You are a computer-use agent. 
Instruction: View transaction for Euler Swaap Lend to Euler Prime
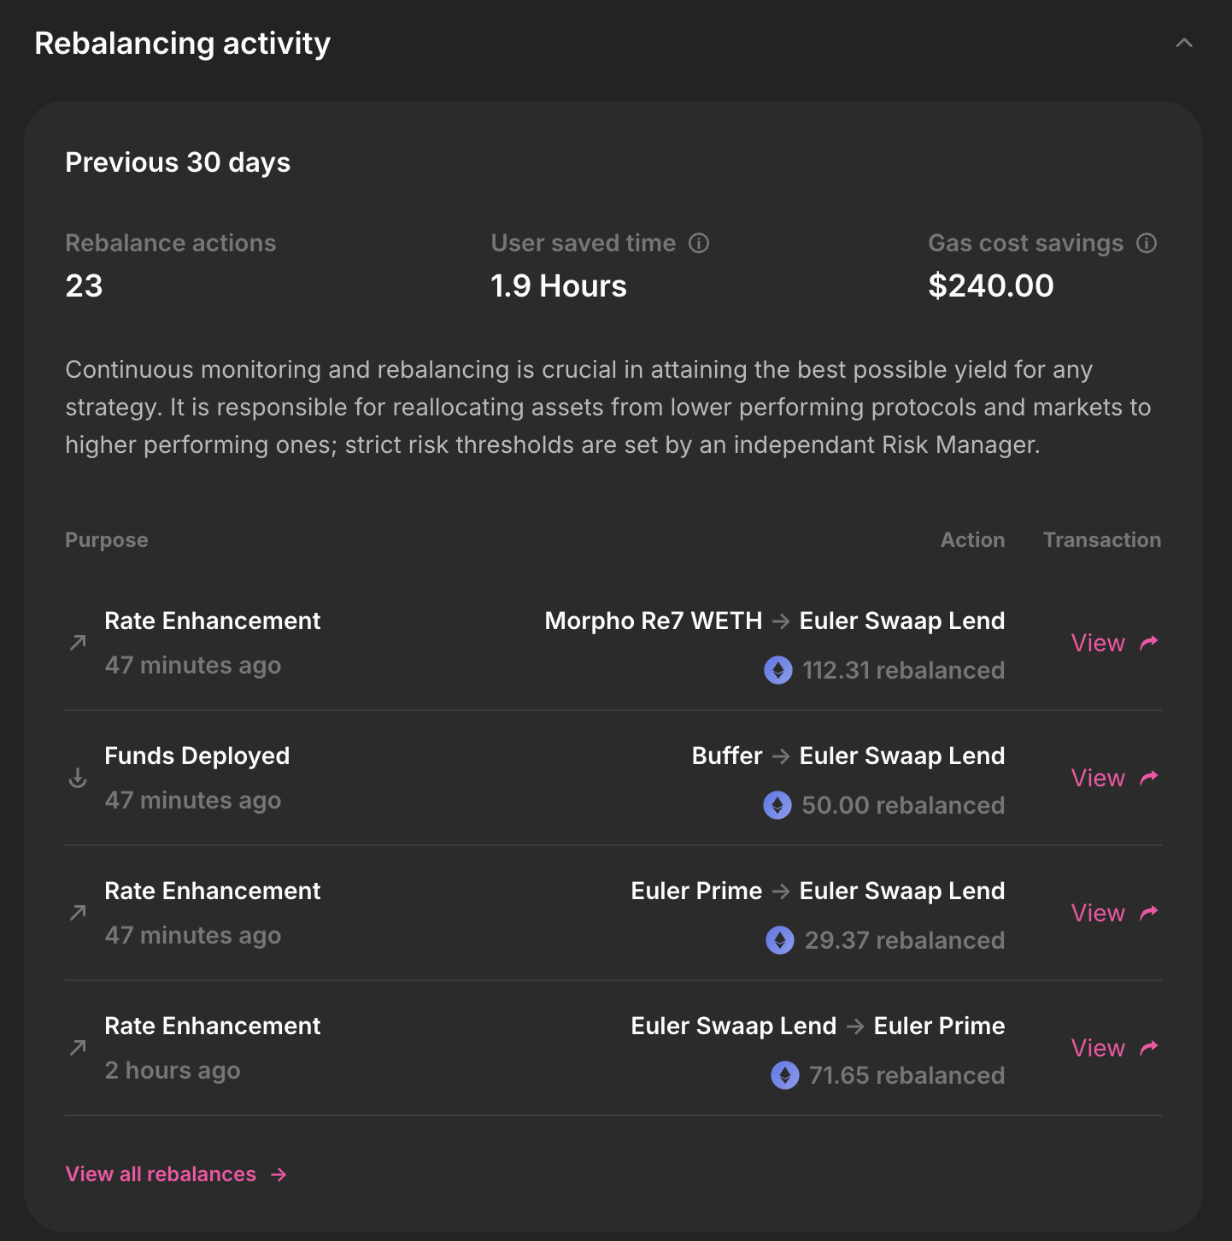(1098, 1048)
